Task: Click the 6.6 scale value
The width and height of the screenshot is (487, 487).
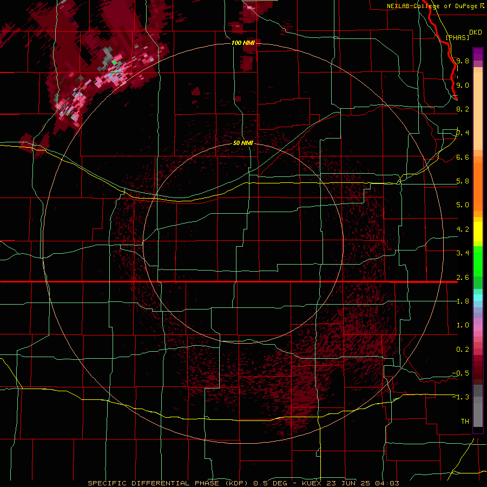Action: [x=463, y=157]
